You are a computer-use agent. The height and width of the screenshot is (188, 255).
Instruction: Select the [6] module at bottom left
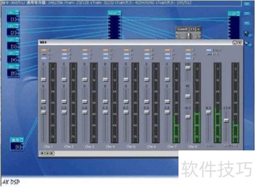click(17, 144)
